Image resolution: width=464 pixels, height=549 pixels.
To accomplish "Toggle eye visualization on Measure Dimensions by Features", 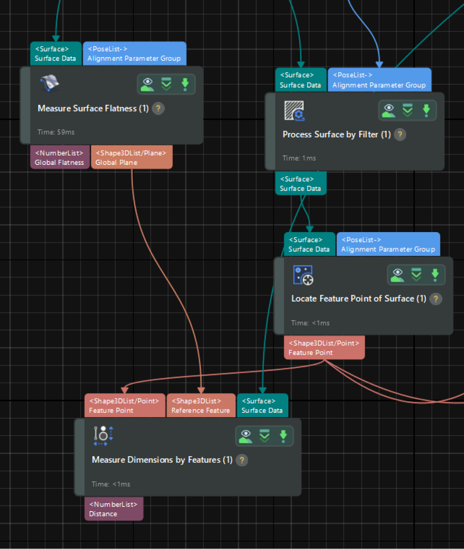I will click(246, 436).
